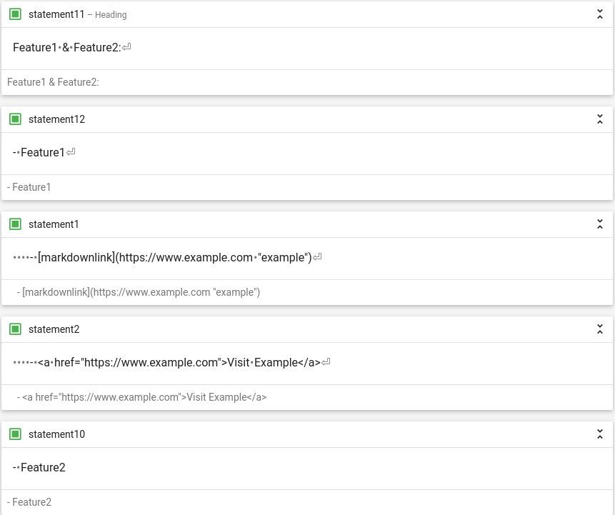Toggle the green checkbox for statement1
Viewport: 615px width, 515px height.
pyautogui.click(x=15, y=224)
